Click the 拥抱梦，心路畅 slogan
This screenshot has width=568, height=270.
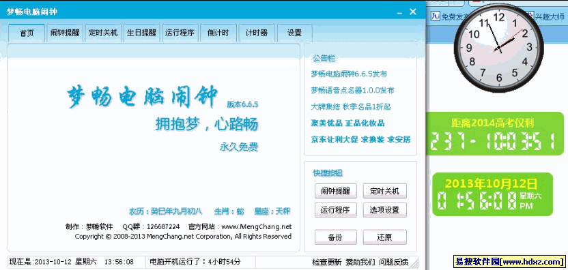207,125
